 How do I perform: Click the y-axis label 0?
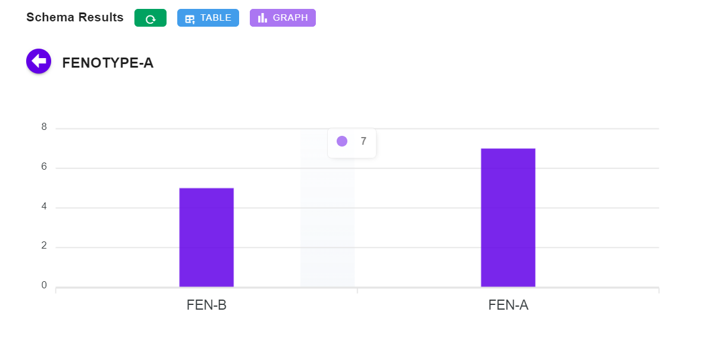(44, 285)
